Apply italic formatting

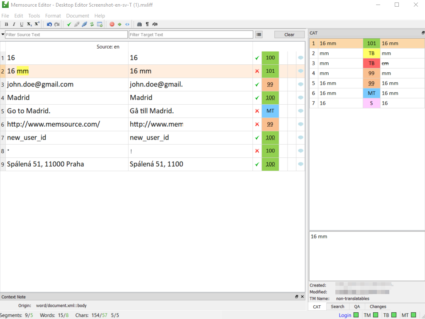[14, 24]
